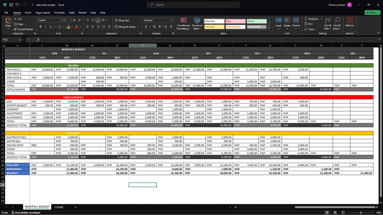The width and height of the screenshot is (383, 215).
Task: Switch to the Formulas tab
Action: coord(59,13)
